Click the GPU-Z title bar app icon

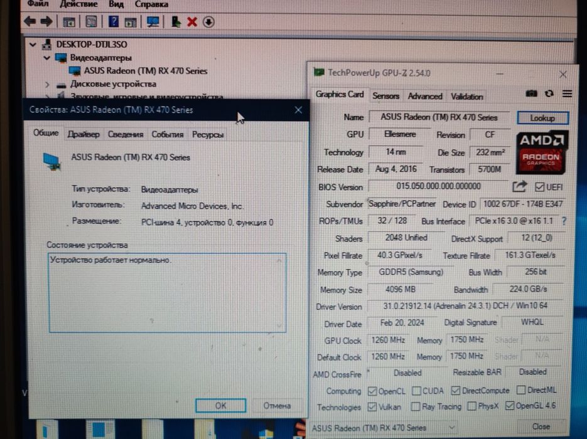(x=318, y=71)
